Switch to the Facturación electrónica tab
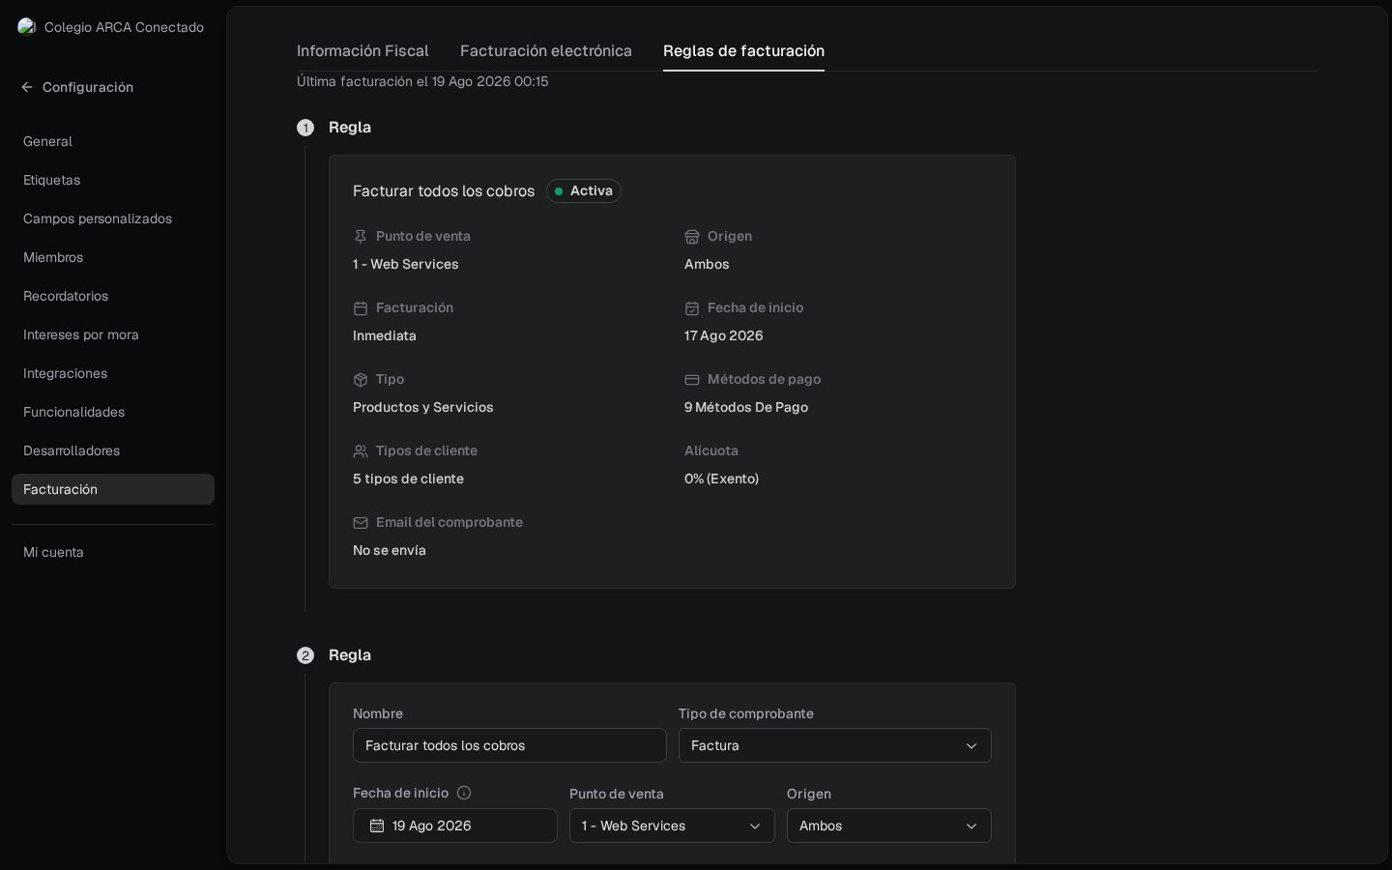The image size is (1392, 870). tap(546, 50)
